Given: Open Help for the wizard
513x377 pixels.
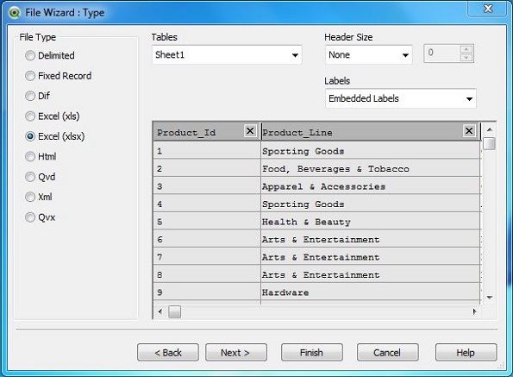Looking at the screenshot, I should (x=466, y=353).
